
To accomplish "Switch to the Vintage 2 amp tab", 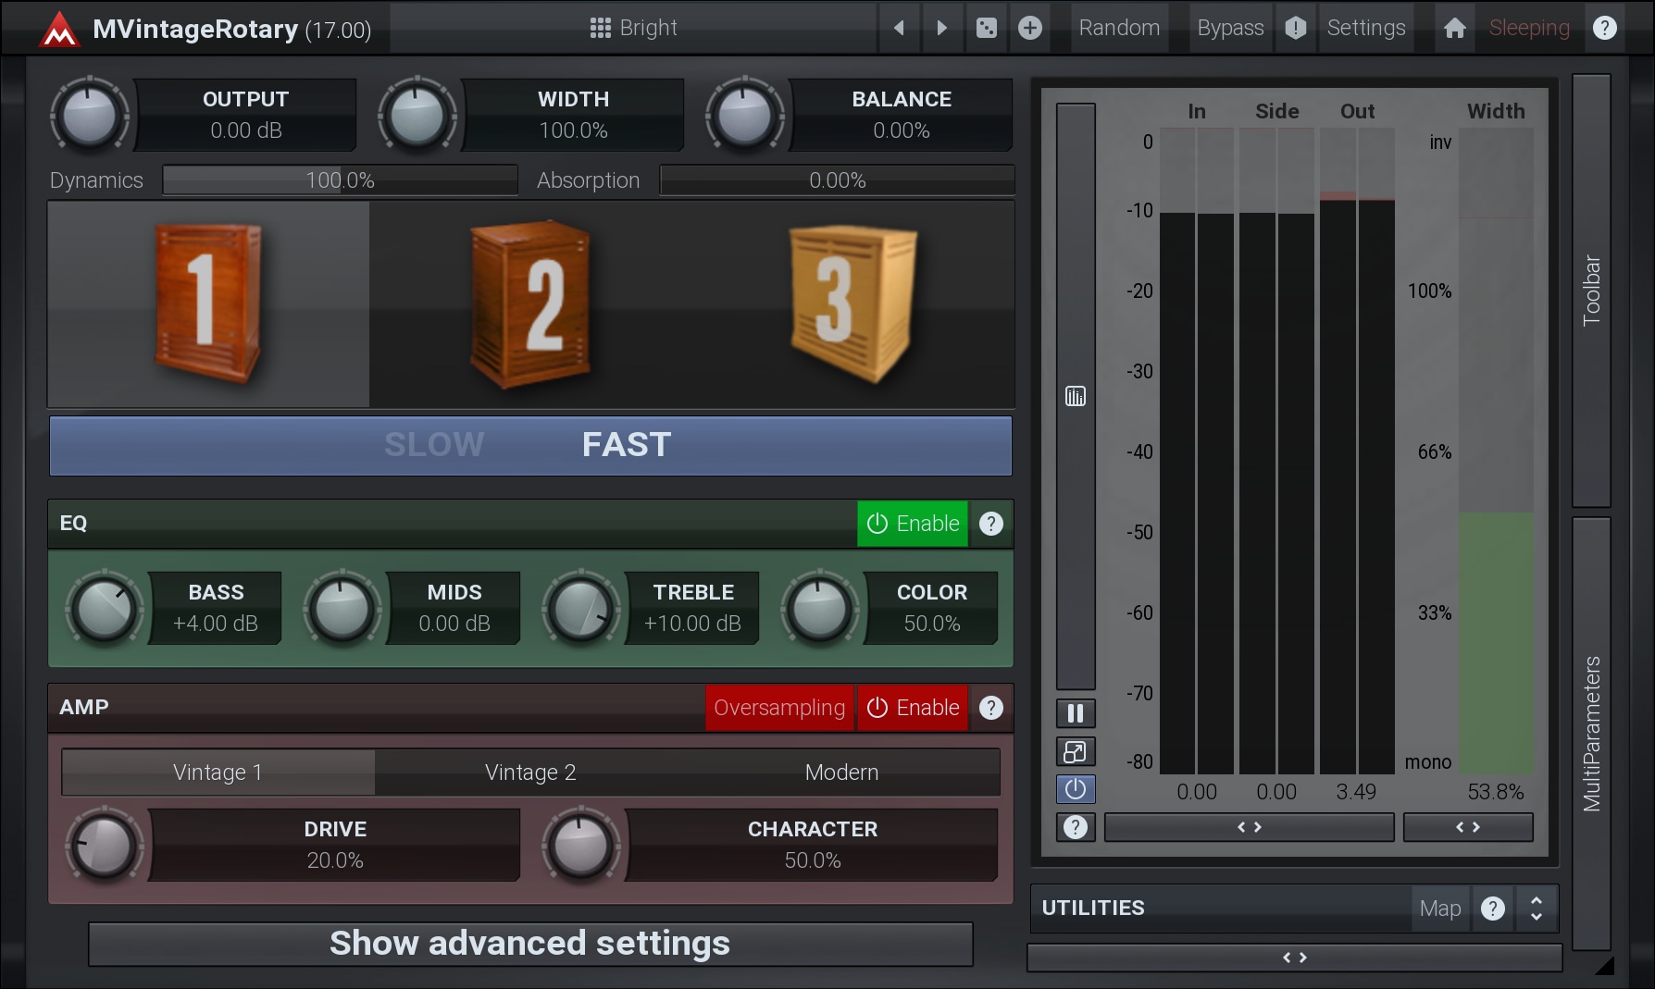I will [530, 773].
